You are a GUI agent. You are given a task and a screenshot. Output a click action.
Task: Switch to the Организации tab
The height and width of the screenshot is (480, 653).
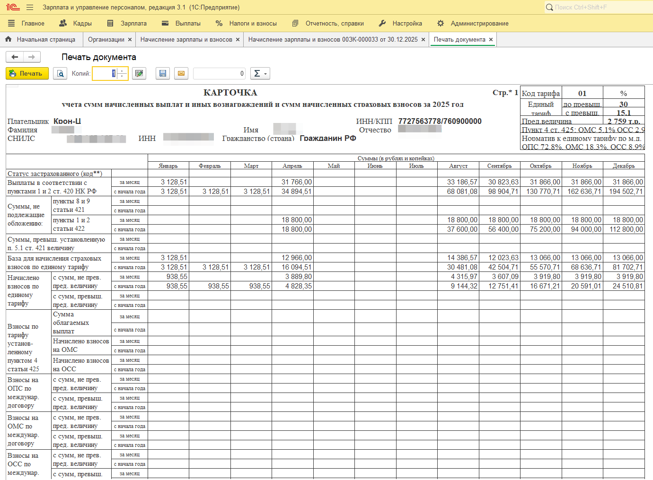106,40
